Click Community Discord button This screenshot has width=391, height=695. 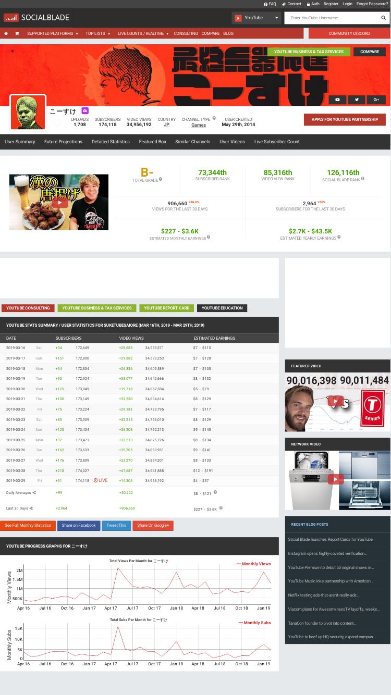coord(349,33)
